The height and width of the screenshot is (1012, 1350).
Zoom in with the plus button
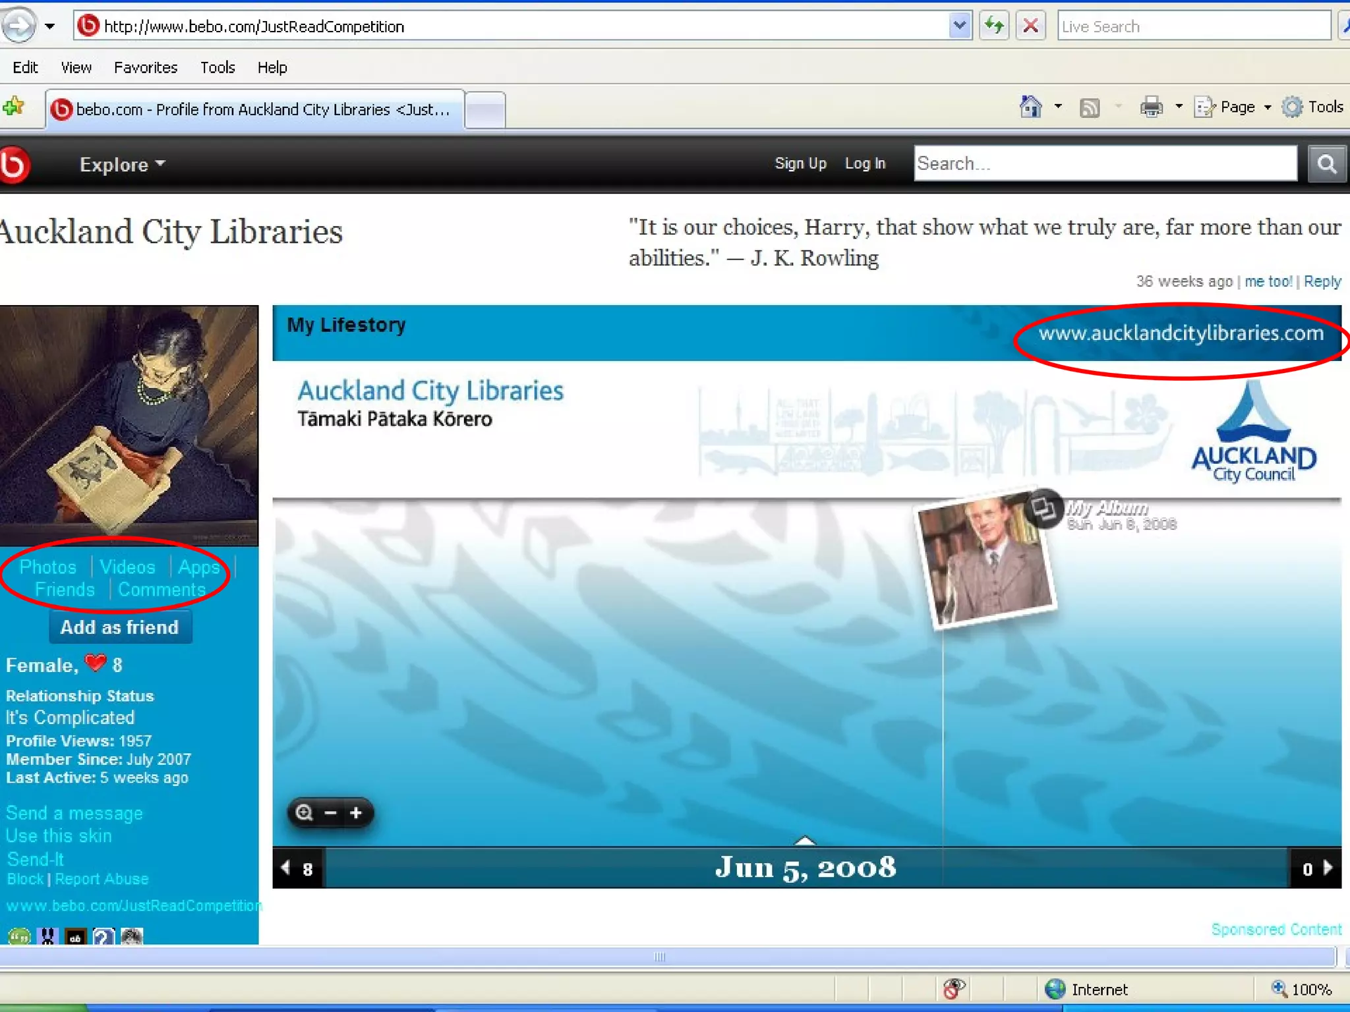[356, 813]
